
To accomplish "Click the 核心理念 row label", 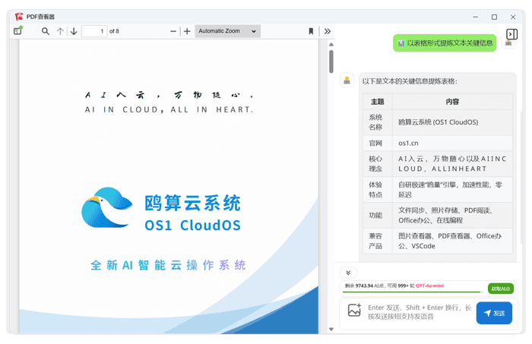I will 375,164.
